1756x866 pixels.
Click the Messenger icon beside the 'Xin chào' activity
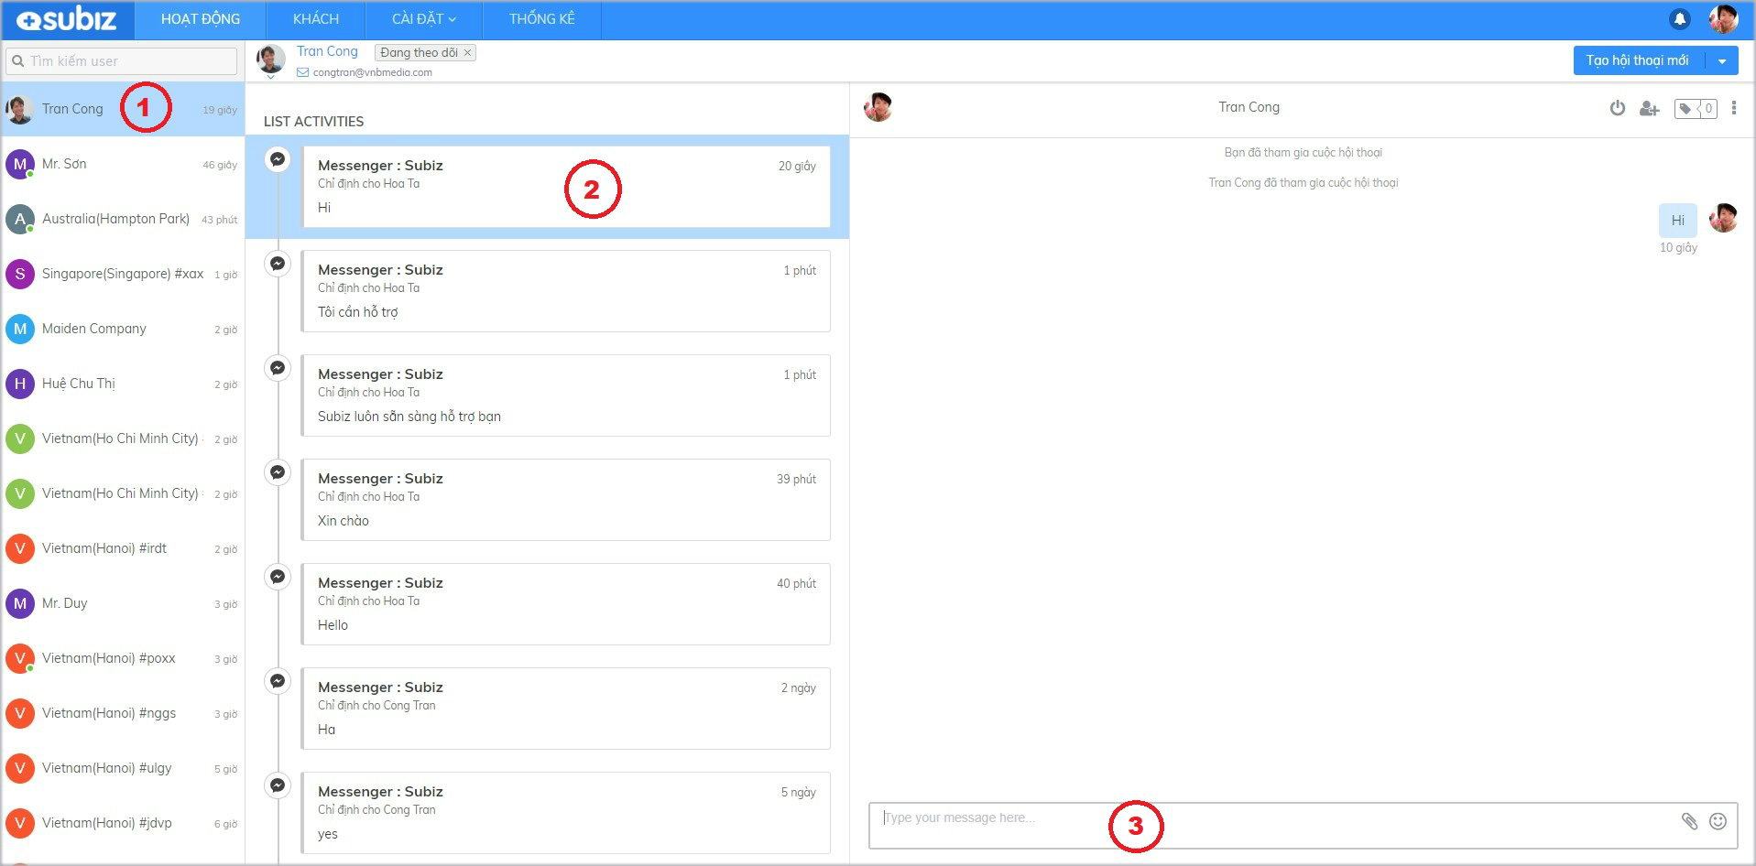(x=277, y=472)
